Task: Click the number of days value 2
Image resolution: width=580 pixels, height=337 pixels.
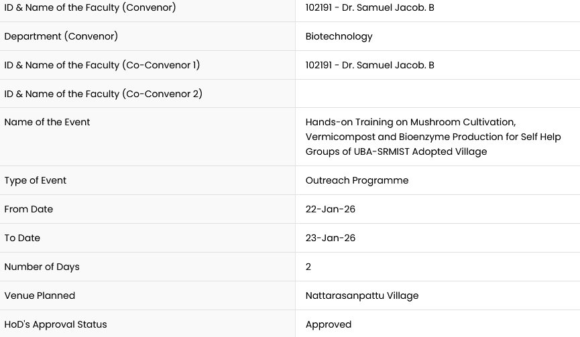Action: tap(308, 267)
